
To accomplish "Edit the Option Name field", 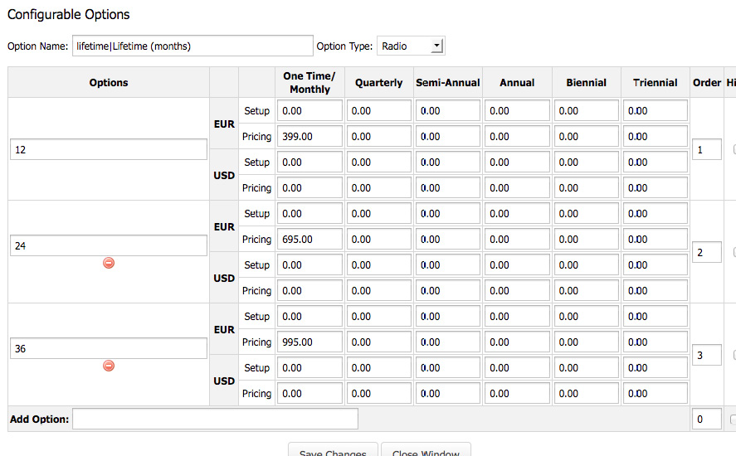I will (193, 46).
